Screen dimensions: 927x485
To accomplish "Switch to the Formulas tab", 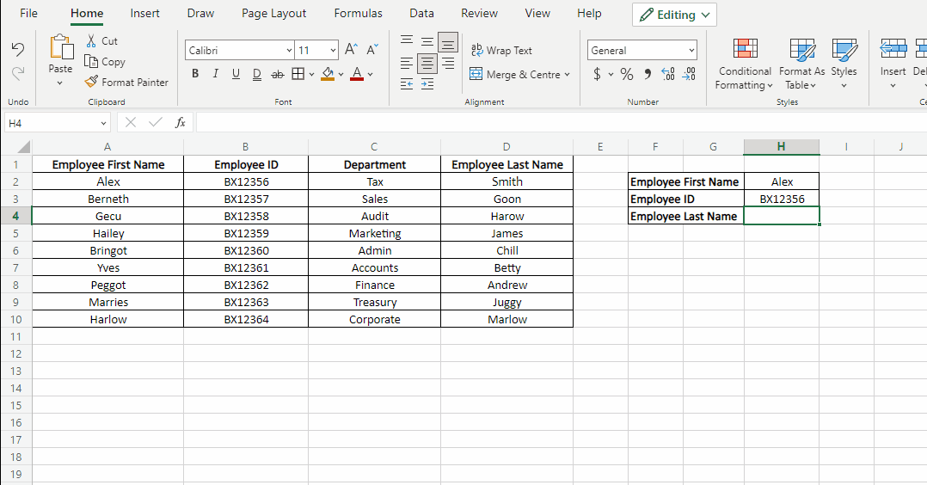I will point(359,13).
